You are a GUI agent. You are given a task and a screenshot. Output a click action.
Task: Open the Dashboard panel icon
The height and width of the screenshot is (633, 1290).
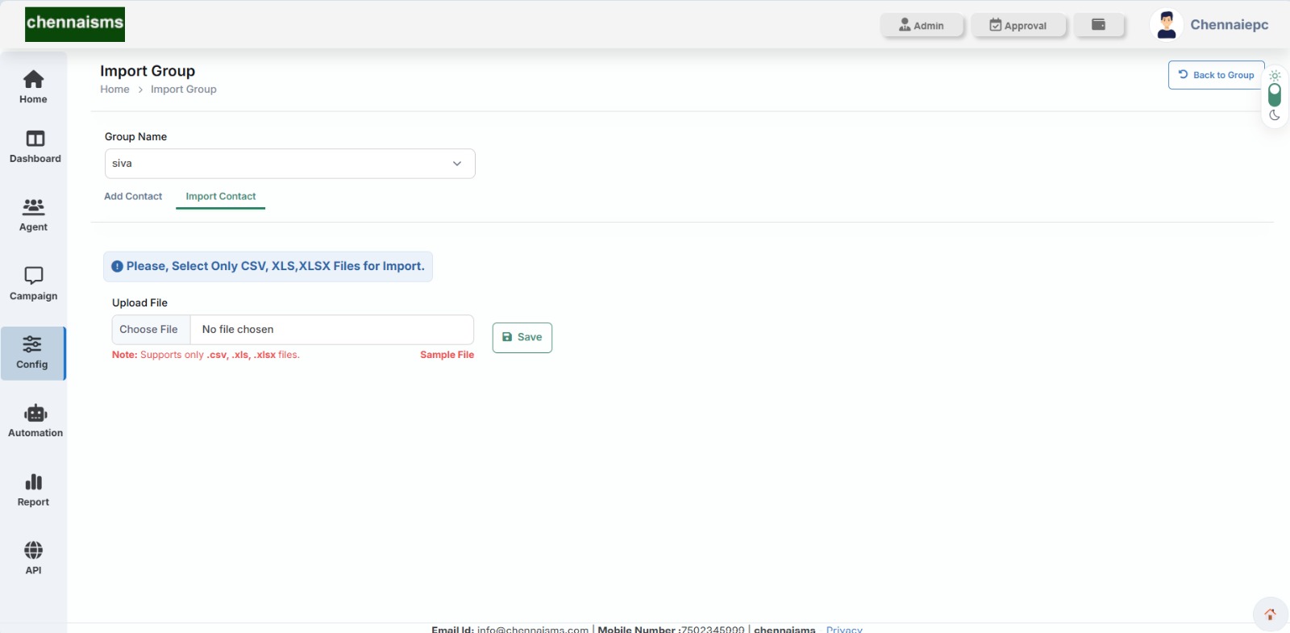coord(35,139)
